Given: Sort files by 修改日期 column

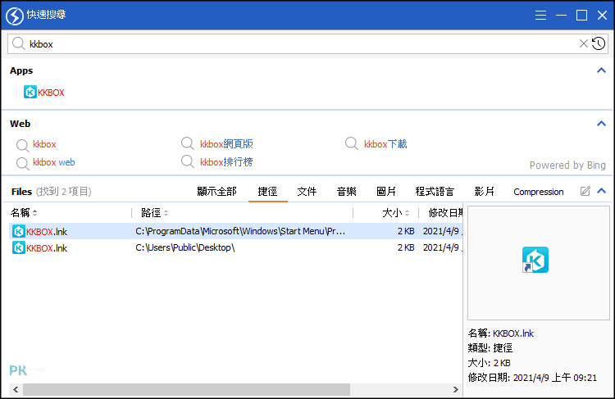Looking at the screenshot, I should (445, 213).
